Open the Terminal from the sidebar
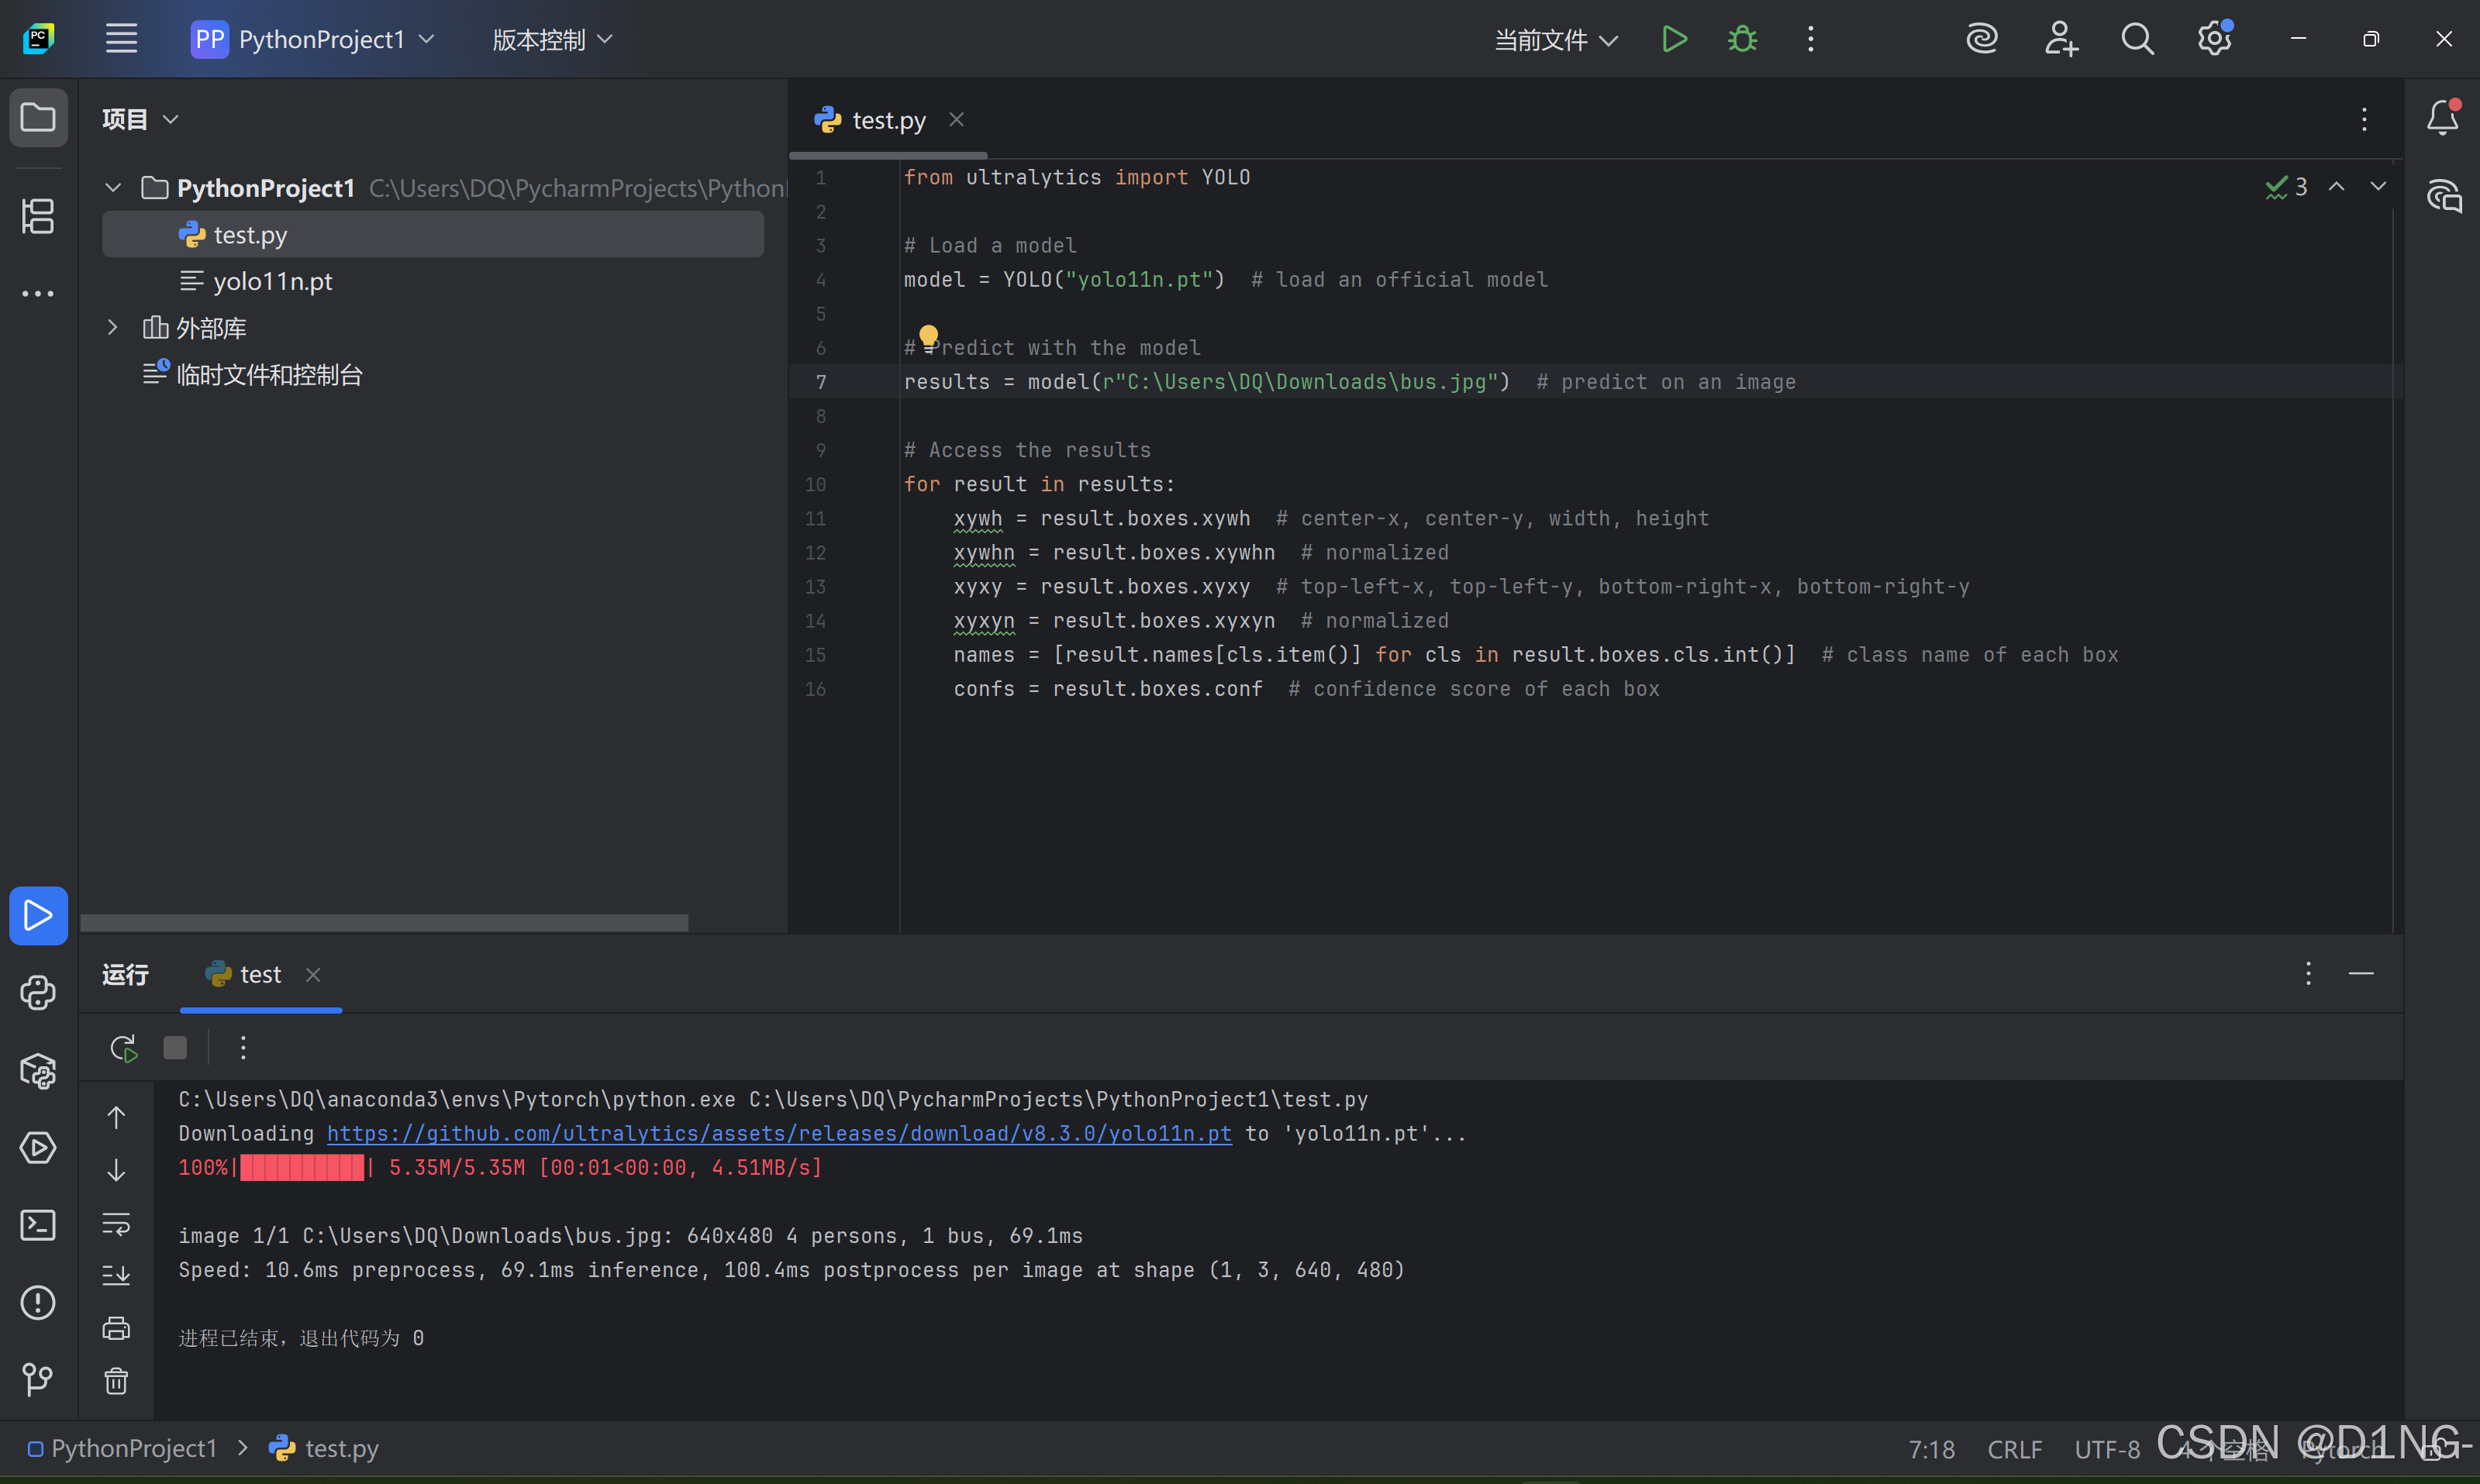Screen dimensions: 2480x1484 coord(37,1225)
